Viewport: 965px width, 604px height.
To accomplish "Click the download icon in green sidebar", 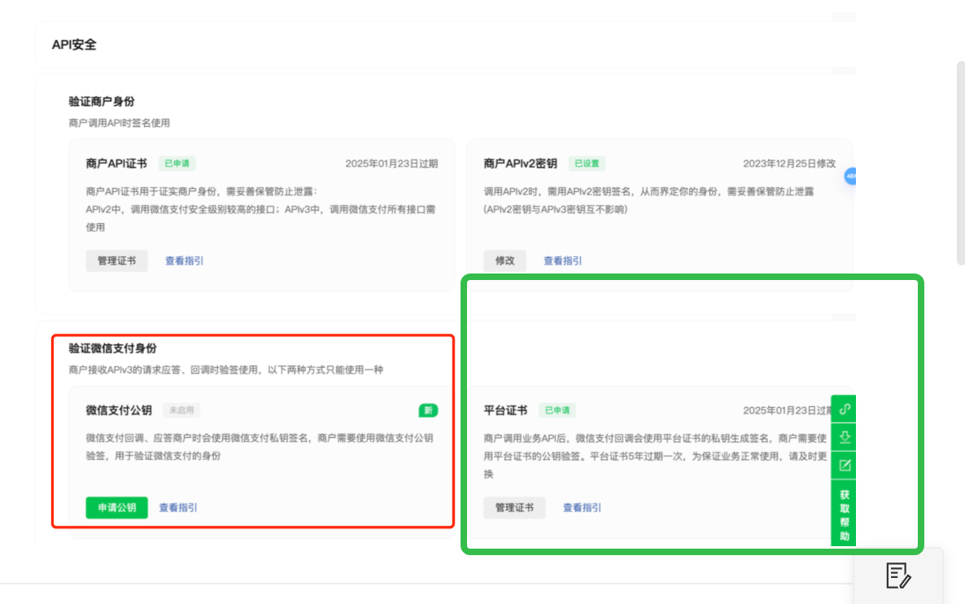I will click(845, 437).
